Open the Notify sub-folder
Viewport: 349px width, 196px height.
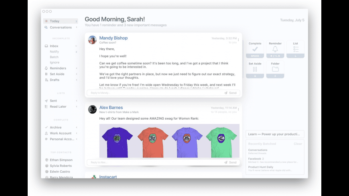pos(54,52)
